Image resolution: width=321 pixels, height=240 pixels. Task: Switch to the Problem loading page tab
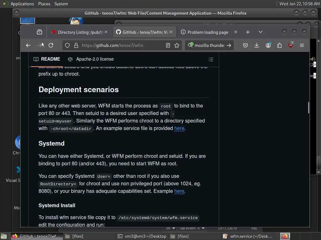coord(209,32)
